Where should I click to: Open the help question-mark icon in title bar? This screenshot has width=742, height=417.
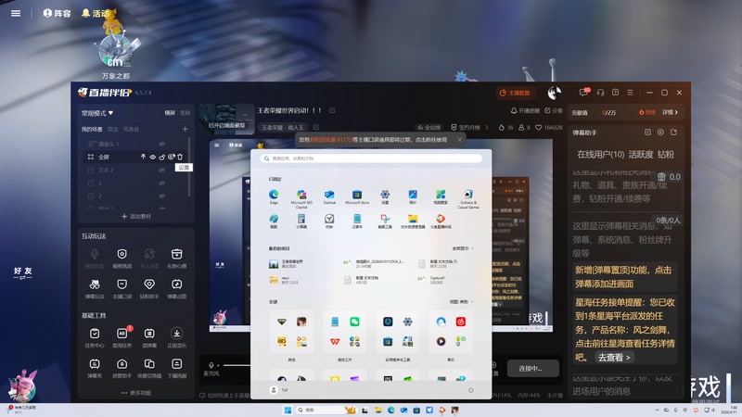(x=615, y=93)
